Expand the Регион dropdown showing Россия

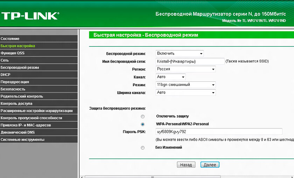[x=185, y=69]
